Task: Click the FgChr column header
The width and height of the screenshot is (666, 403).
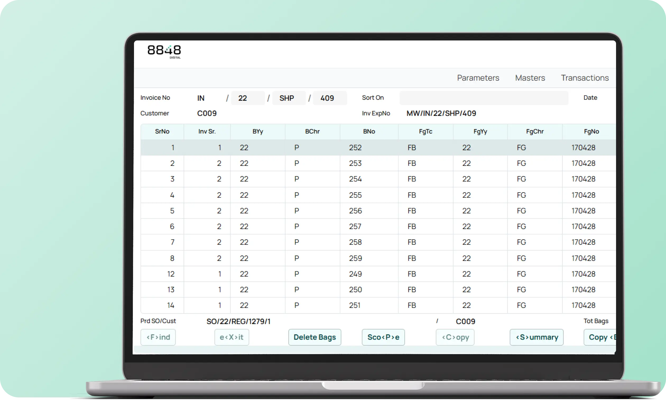Action: pyautogui.click(x=535, y=131)
